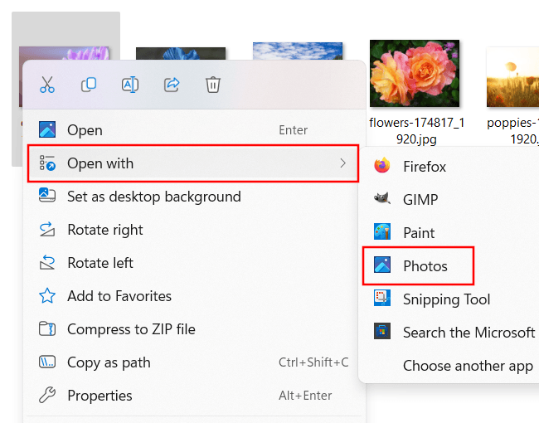
Task: Choose Photos from Open with submenu
Action: coord(425,266)
